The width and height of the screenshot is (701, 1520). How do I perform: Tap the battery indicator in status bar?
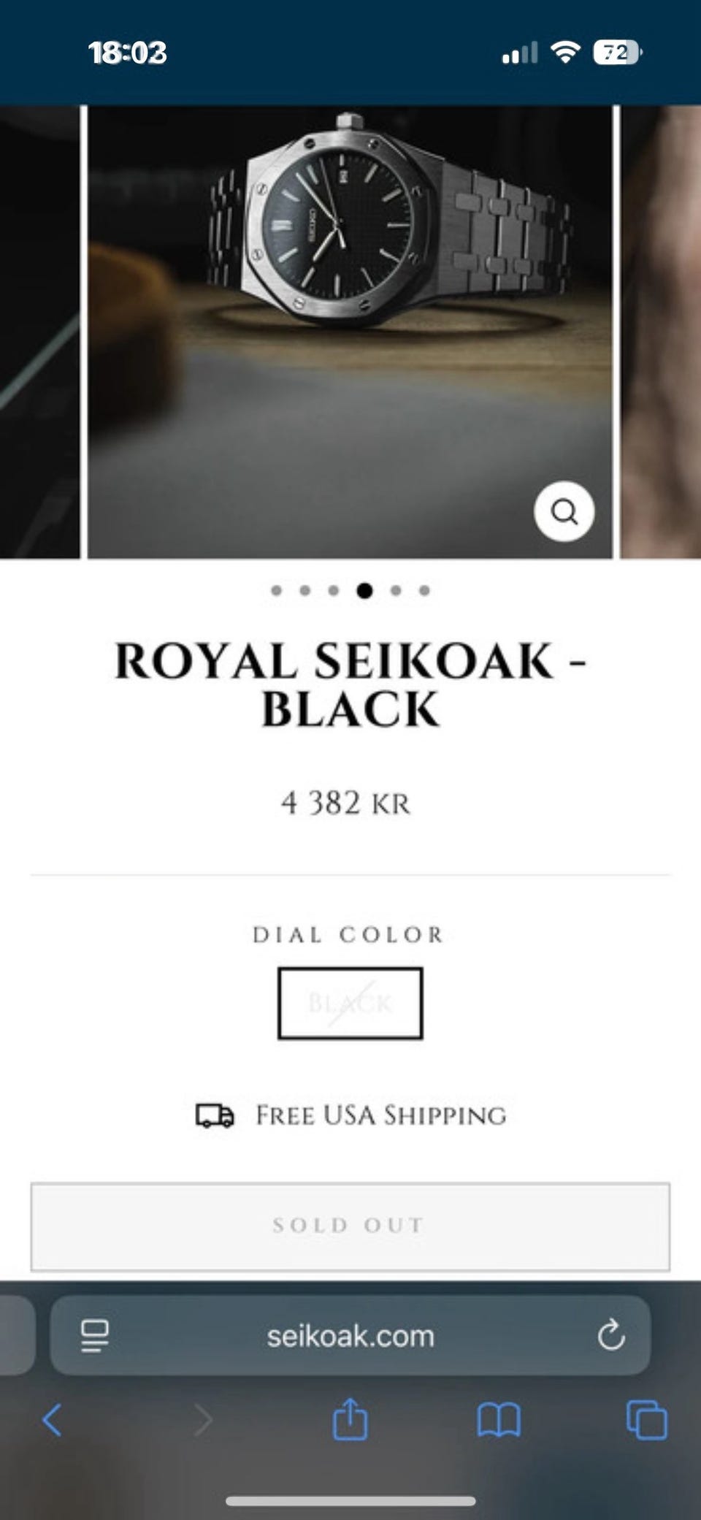pyautogui.click(x=618, y=53)
